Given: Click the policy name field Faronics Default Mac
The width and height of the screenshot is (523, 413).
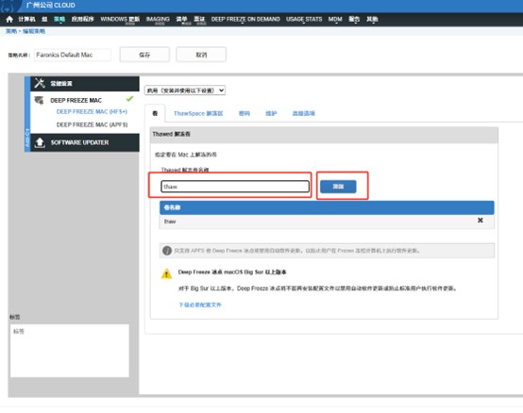Looking at the screenshot, I should [x=73, y=55].
